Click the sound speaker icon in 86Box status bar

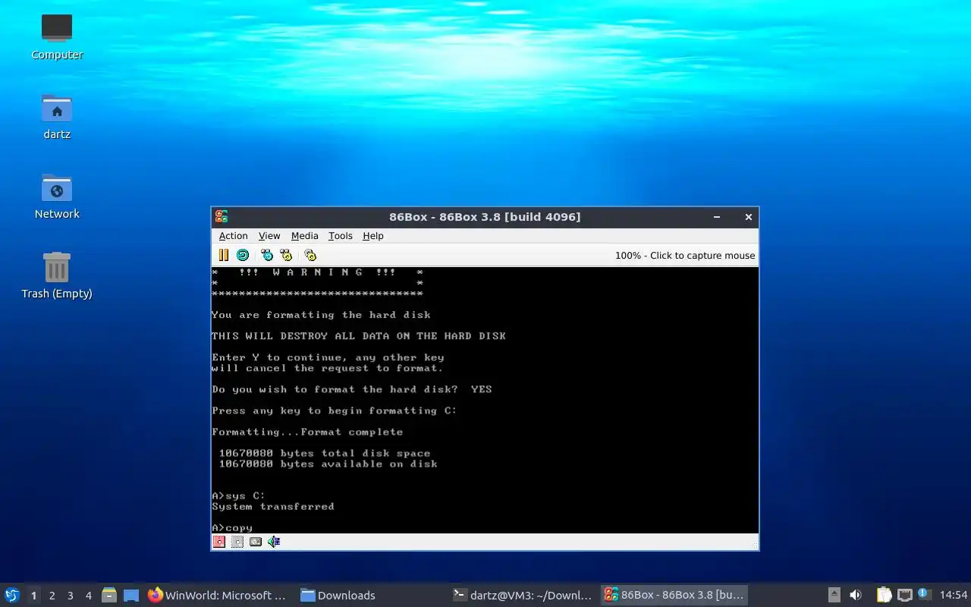(274, 542)
